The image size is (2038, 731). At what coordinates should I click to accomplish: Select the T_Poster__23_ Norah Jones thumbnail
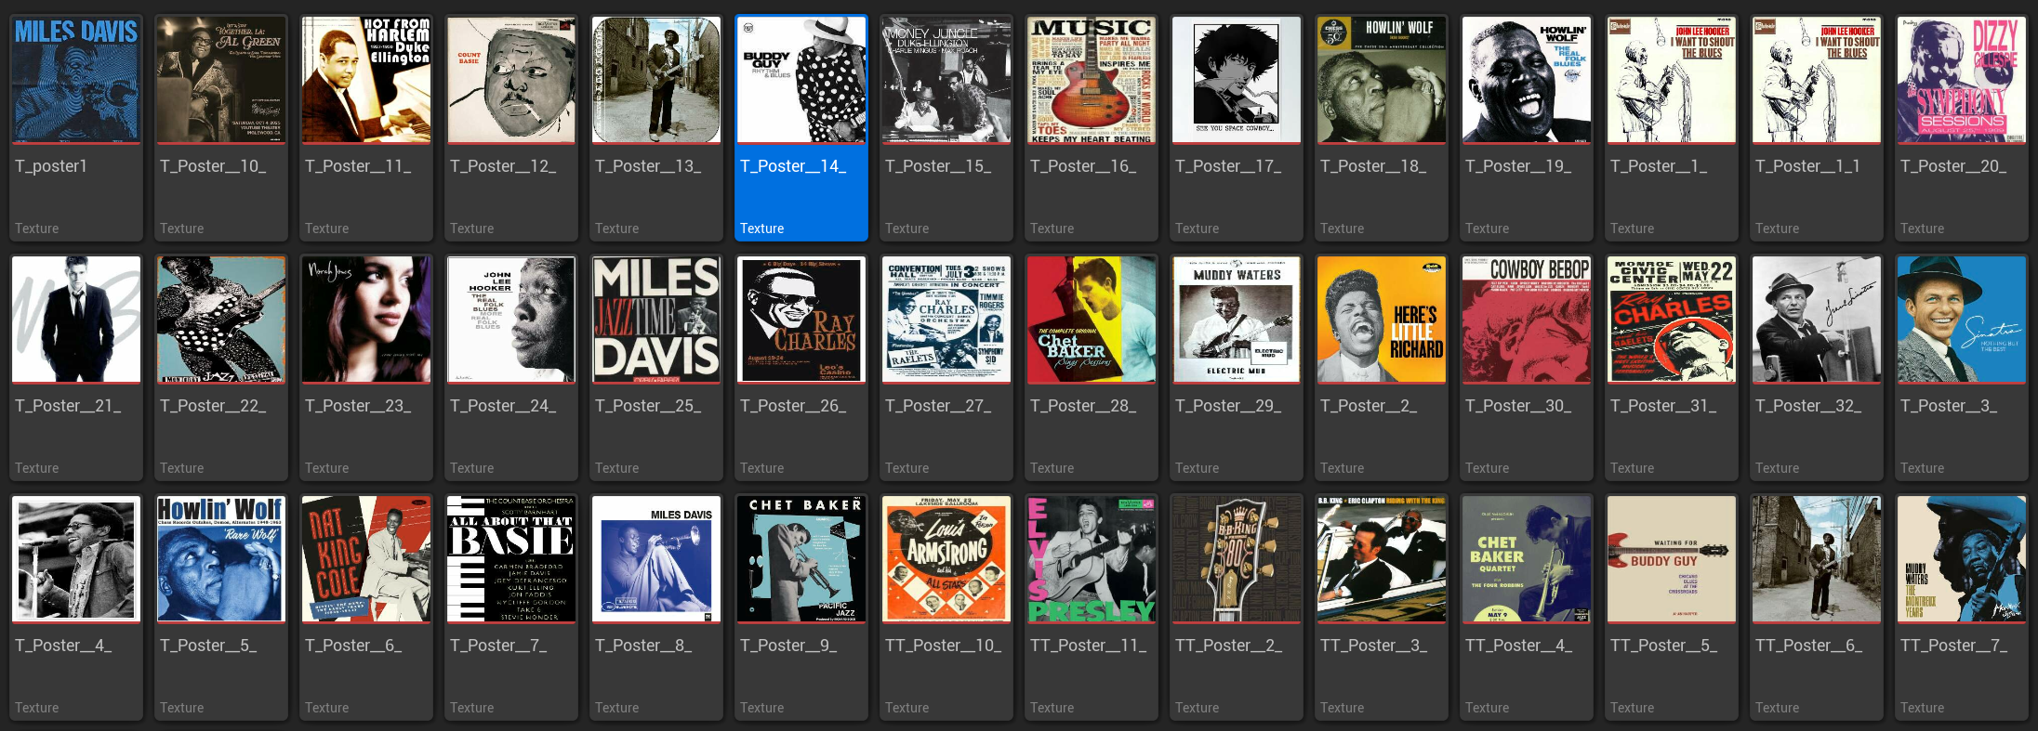click(366, 320)
